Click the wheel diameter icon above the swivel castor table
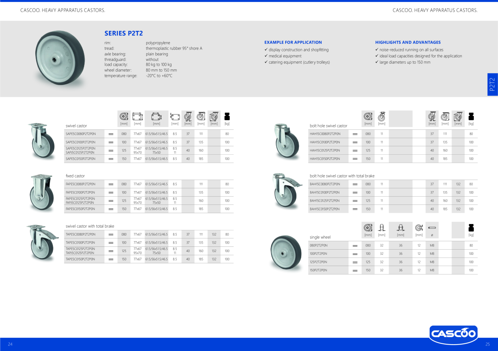498x351 pixels. [x=124, y=117]
